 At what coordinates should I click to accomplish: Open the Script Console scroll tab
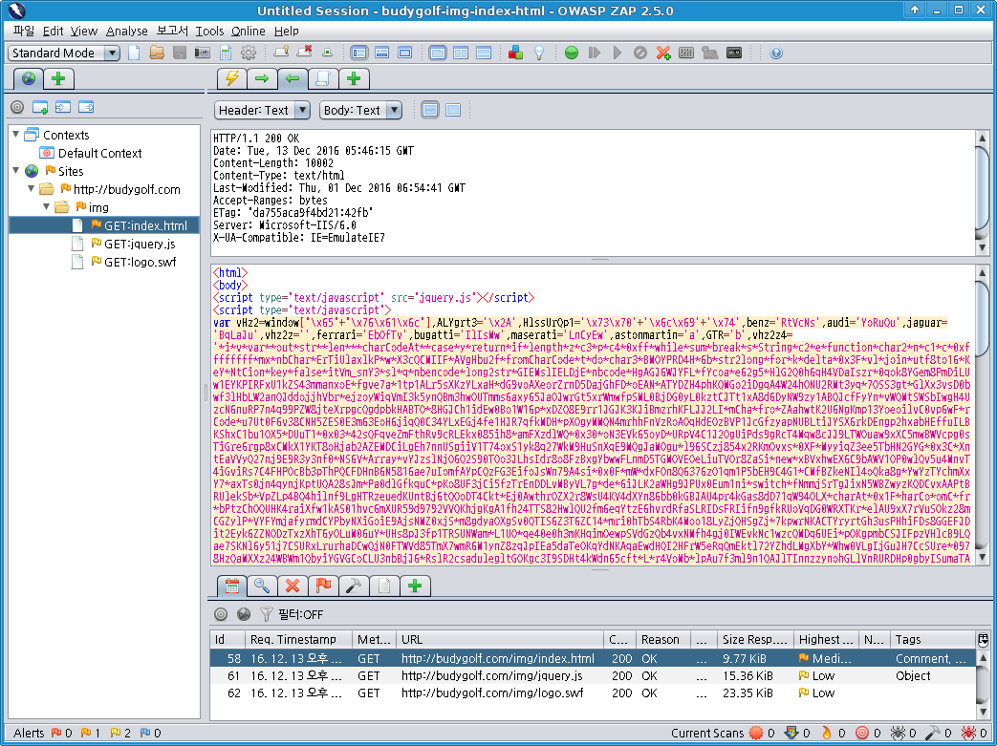(323, 78)
